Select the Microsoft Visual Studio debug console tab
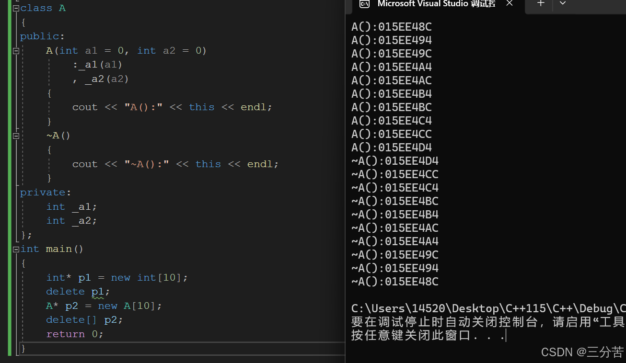 (436, 4)
